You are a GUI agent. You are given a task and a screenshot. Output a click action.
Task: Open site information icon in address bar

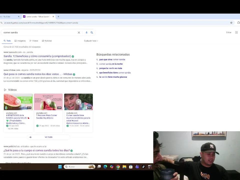pyautogui.click(x=1, y=23)
